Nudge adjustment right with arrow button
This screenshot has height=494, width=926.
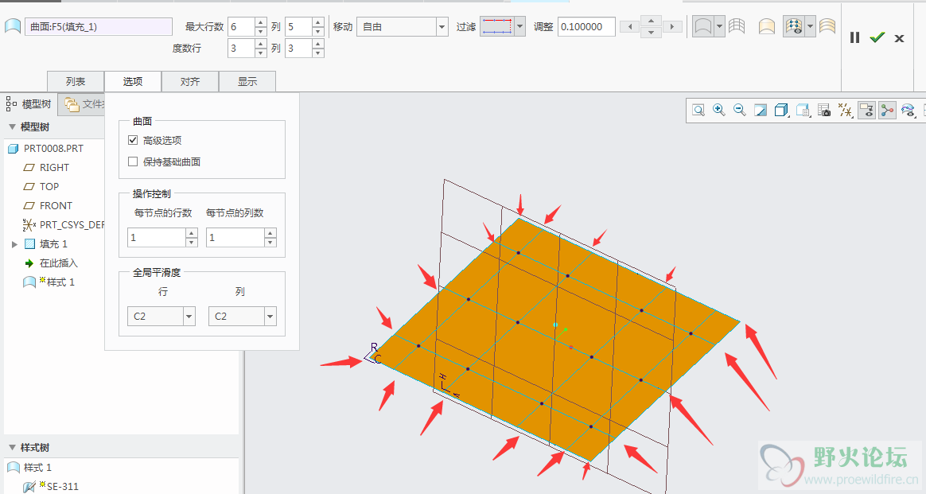[672, 26]
